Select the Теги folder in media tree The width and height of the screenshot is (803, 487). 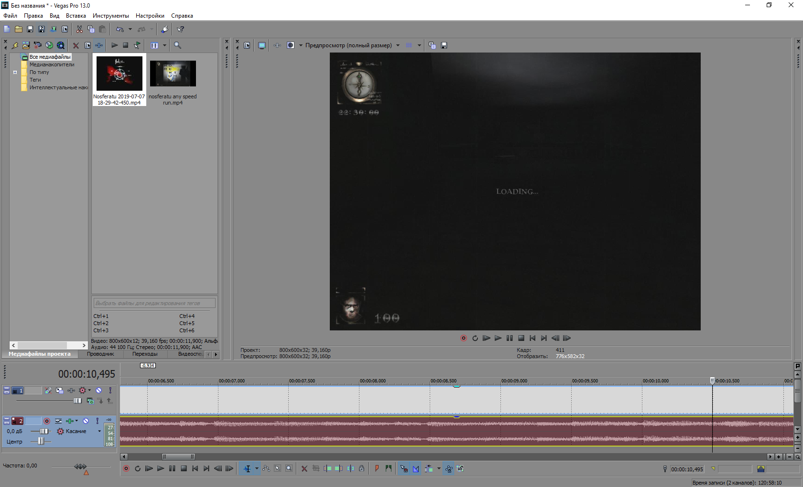(x=35, y=80)
